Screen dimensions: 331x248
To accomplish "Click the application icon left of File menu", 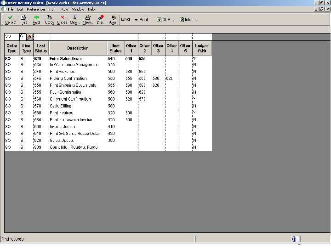I will 4,9.
